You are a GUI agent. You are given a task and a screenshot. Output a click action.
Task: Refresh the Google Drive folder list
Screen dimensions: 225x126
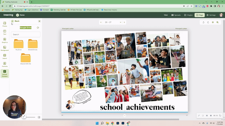[x=38, y=28]
